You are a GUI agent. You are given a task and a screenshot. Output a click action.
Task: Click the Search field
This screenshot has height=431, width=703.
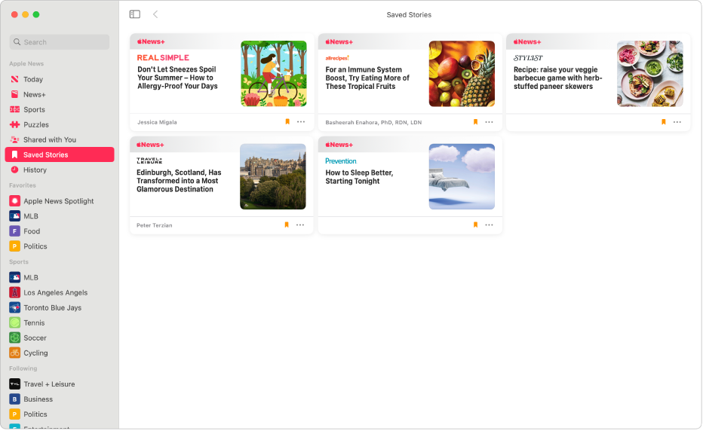pyautogui.click(x=59, y=42)
